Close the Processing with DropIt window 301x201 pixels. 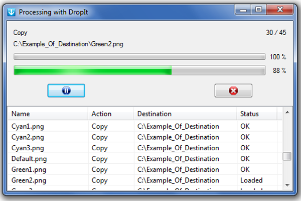[280, 10]
